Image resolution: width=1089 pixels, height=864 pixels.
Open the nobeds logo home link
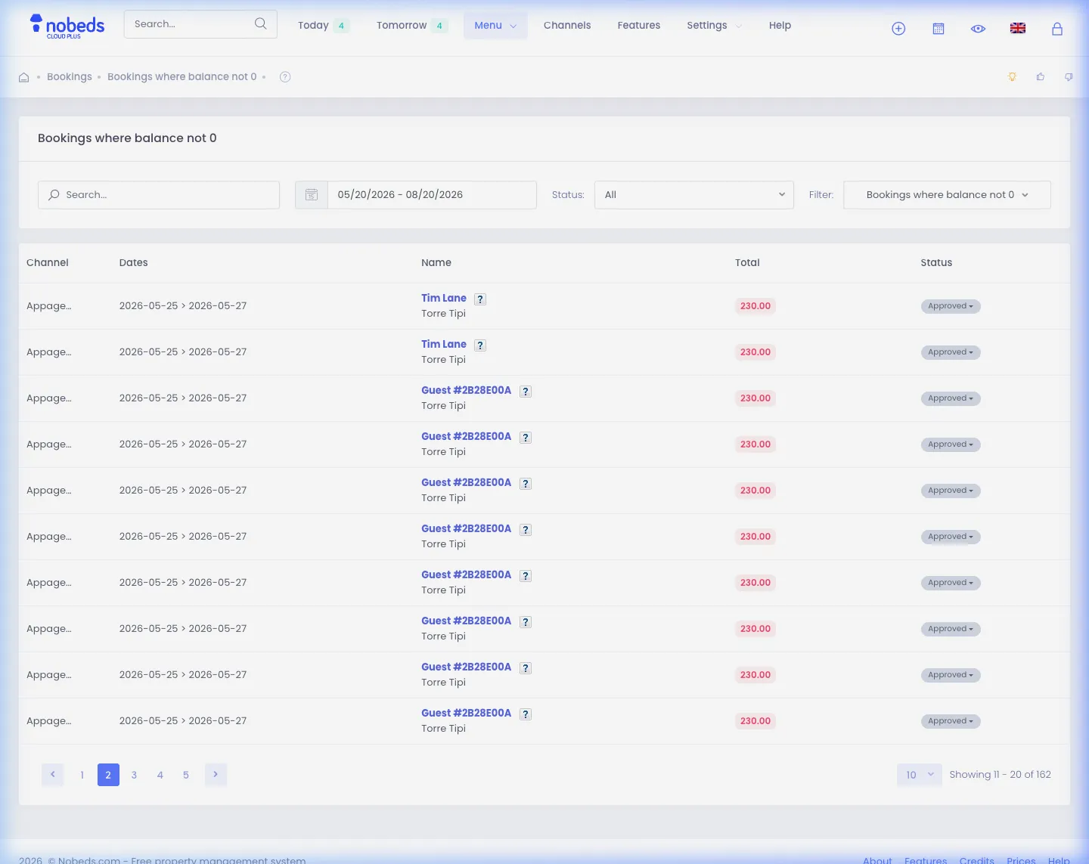tap(67, 26)
